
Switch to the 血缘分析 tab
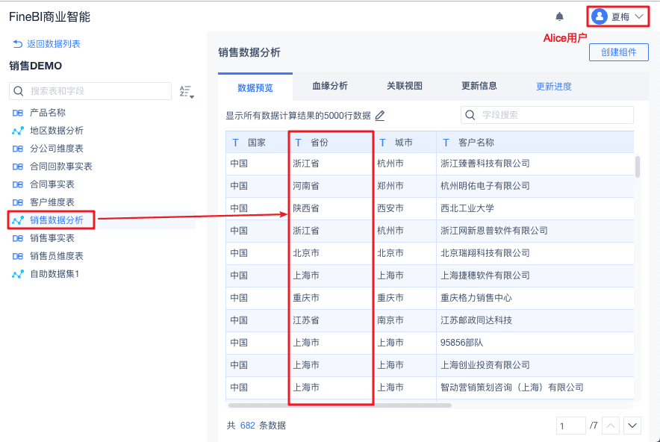click(329, 86)
